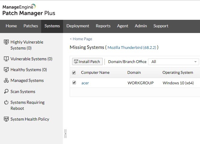Screen dimensions: 200x144
Task: Open the Reports menu tab
Action: coord(103,26)
